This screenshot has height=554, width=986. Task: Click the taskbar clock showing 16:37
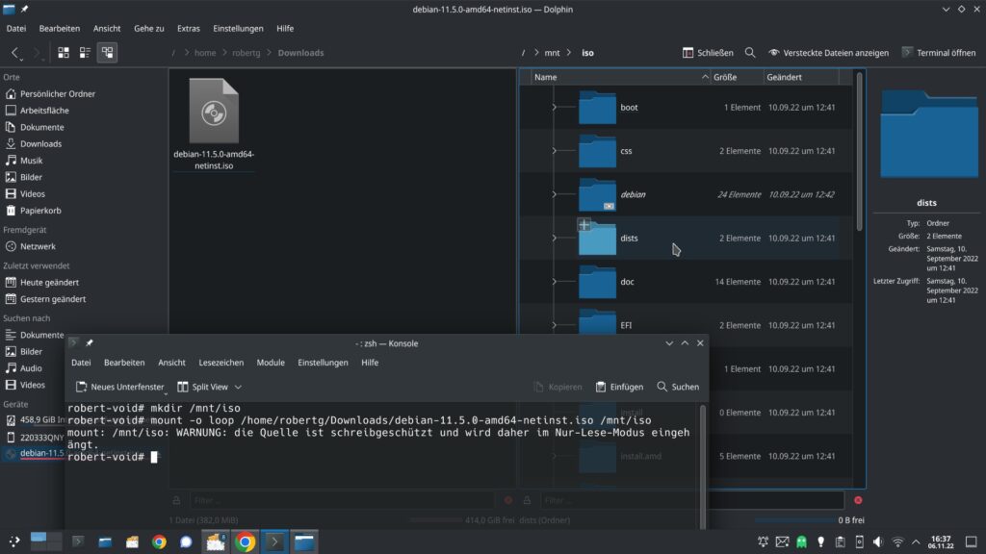point(941,542)
